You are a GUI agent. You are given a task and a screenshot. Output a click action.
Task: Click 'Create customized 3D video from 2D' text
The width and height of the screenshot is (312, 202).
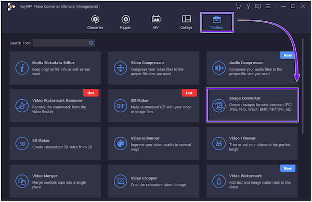62,147
